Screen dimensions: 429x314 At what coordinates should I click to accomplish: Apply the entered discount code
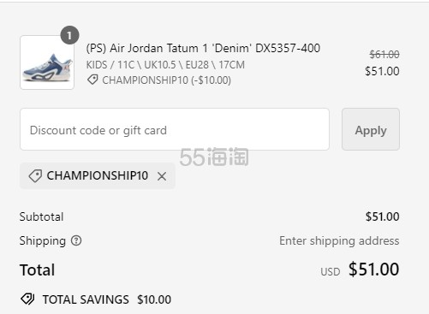pos(371,129)
